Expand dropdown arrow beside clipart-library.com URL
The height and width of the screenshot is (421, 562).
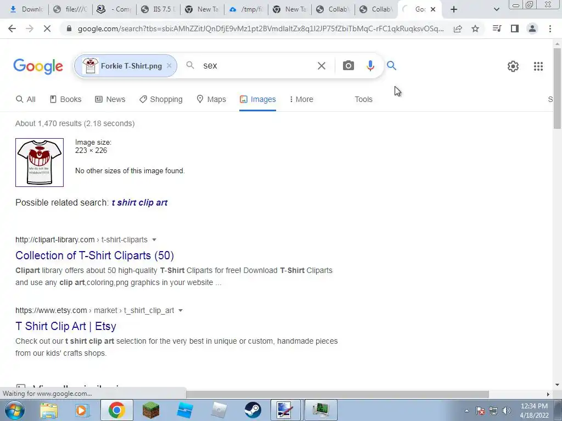point(154,240)
